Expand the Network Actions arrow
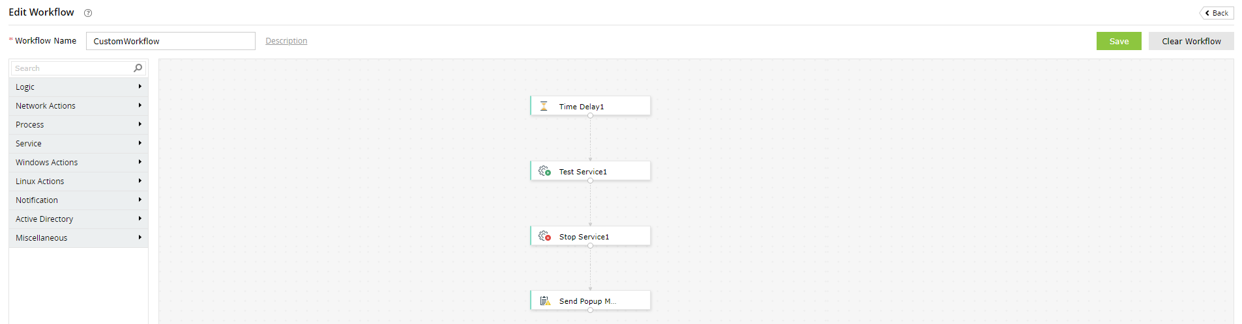The width and height of the screenshot is (1242, 324). 140,105
